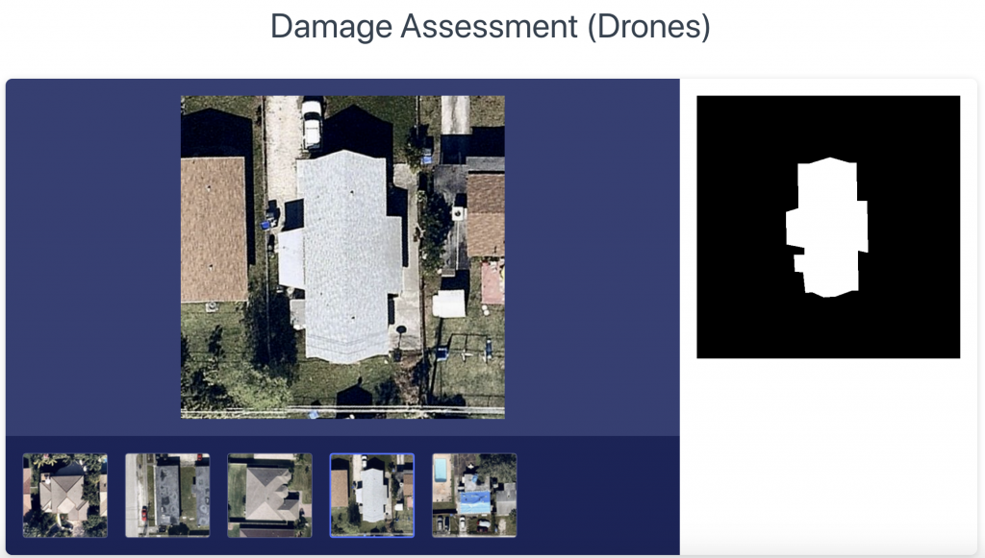Select the third thumbnail with gray pyramid roof
985x558 pixels.
point(270,496)
